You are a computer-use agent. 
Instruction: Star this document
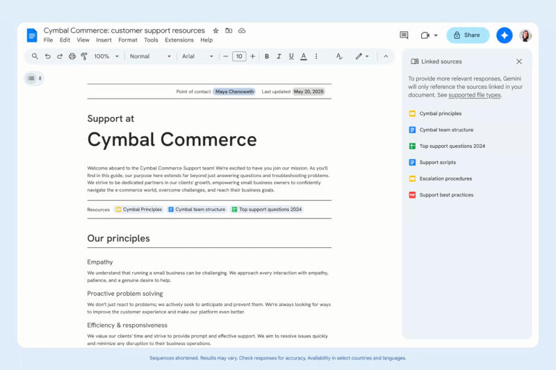(x=215, y=31)
